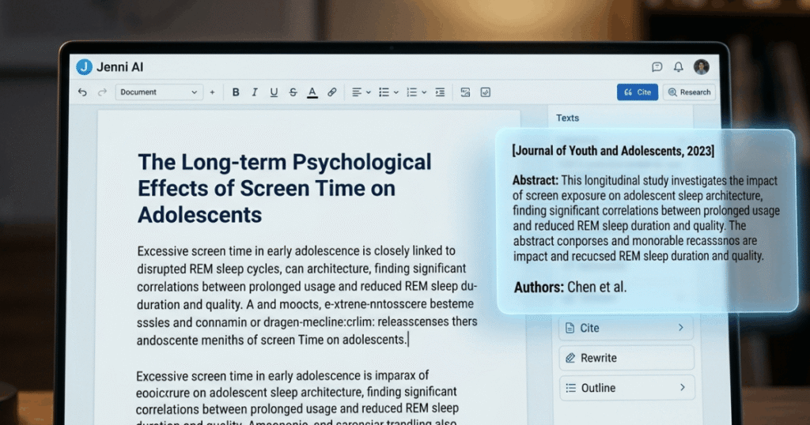Click the text alignment icon
The height and width of the screenshot is (425, 810).
pyautogui.click(x=357, y=92)
